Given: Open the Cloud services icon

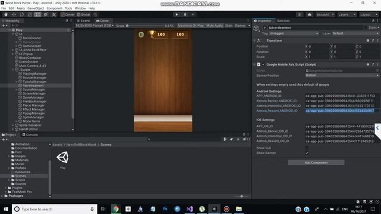Looking at the screenshot, I should 310,14.
